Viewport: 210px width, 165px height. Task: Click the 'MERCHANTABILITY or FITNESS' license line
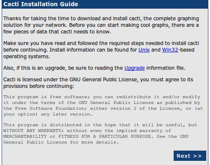point(96,137)
